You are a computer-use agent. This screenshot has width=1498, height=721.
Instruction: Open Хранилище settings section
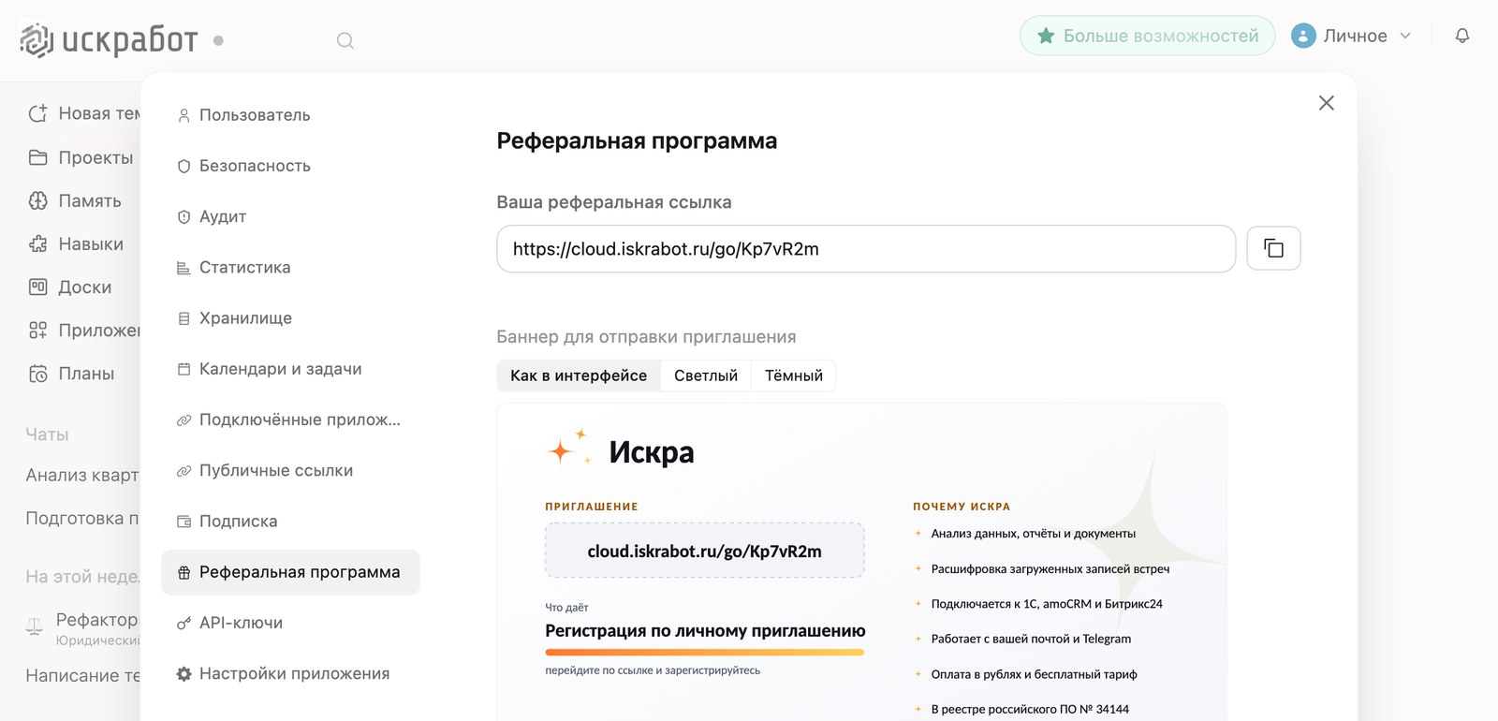(290, 318)
